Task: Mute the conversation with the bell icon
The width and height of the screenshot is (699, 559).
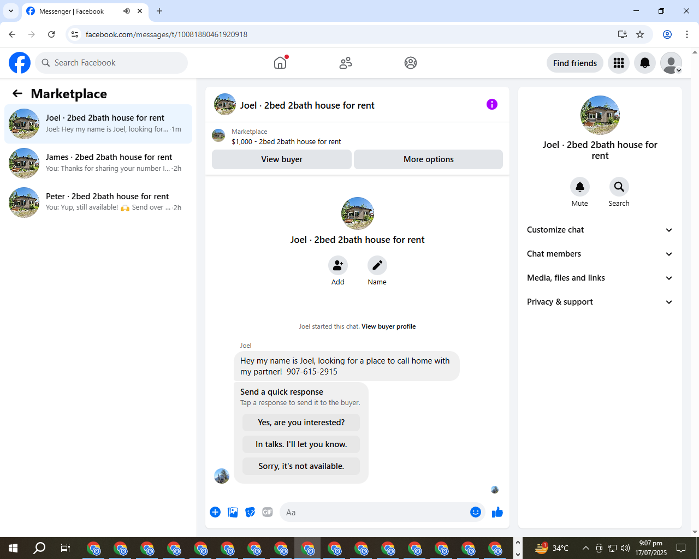Action: point(580,187)
